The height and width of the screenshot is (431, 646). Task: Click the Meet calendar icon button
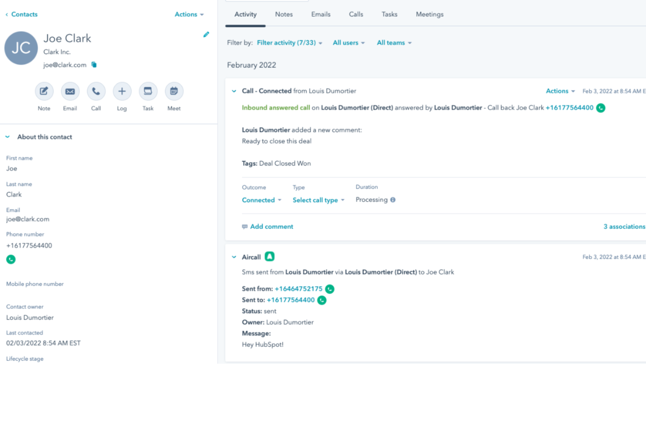[x=174, y=92]
